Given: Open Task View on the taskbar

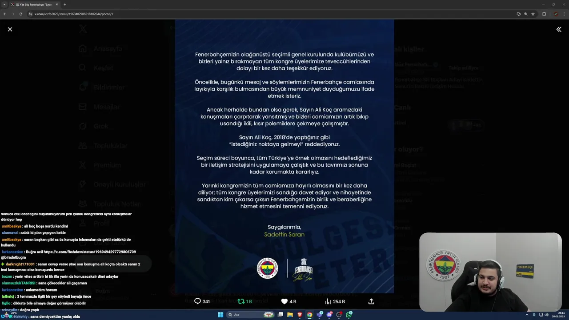Looking at the screenshot, I should click(280, 315).
